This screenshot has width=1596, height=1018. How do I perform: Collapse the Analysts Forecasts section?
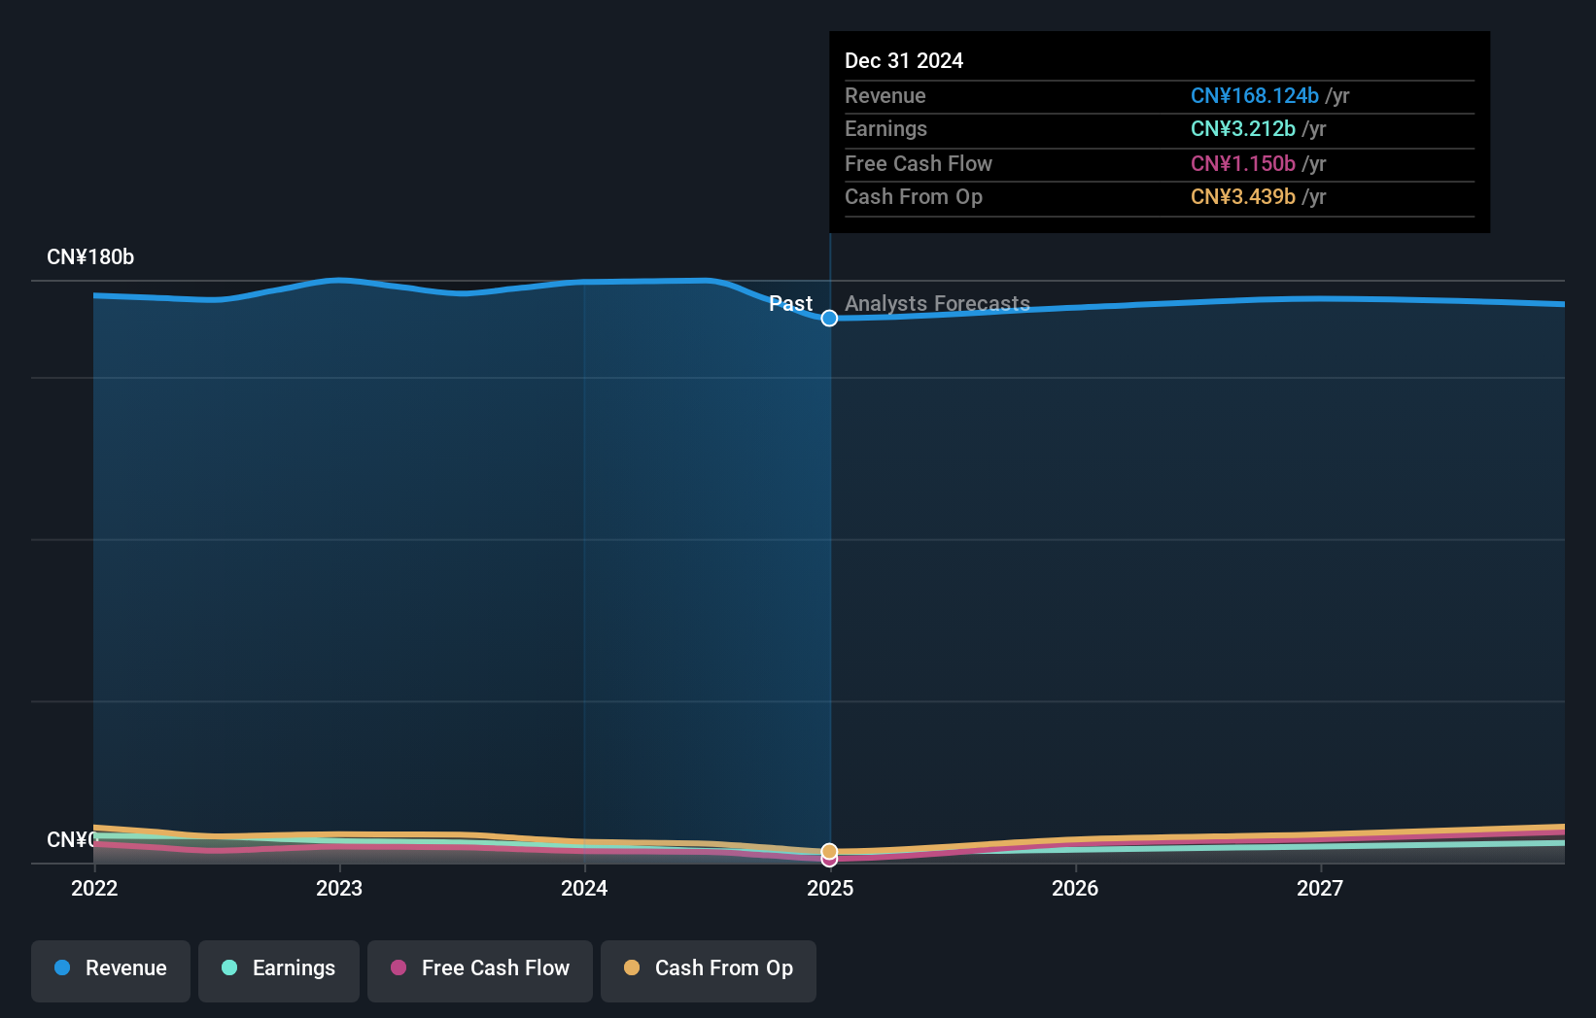click(x=937, y=303)
